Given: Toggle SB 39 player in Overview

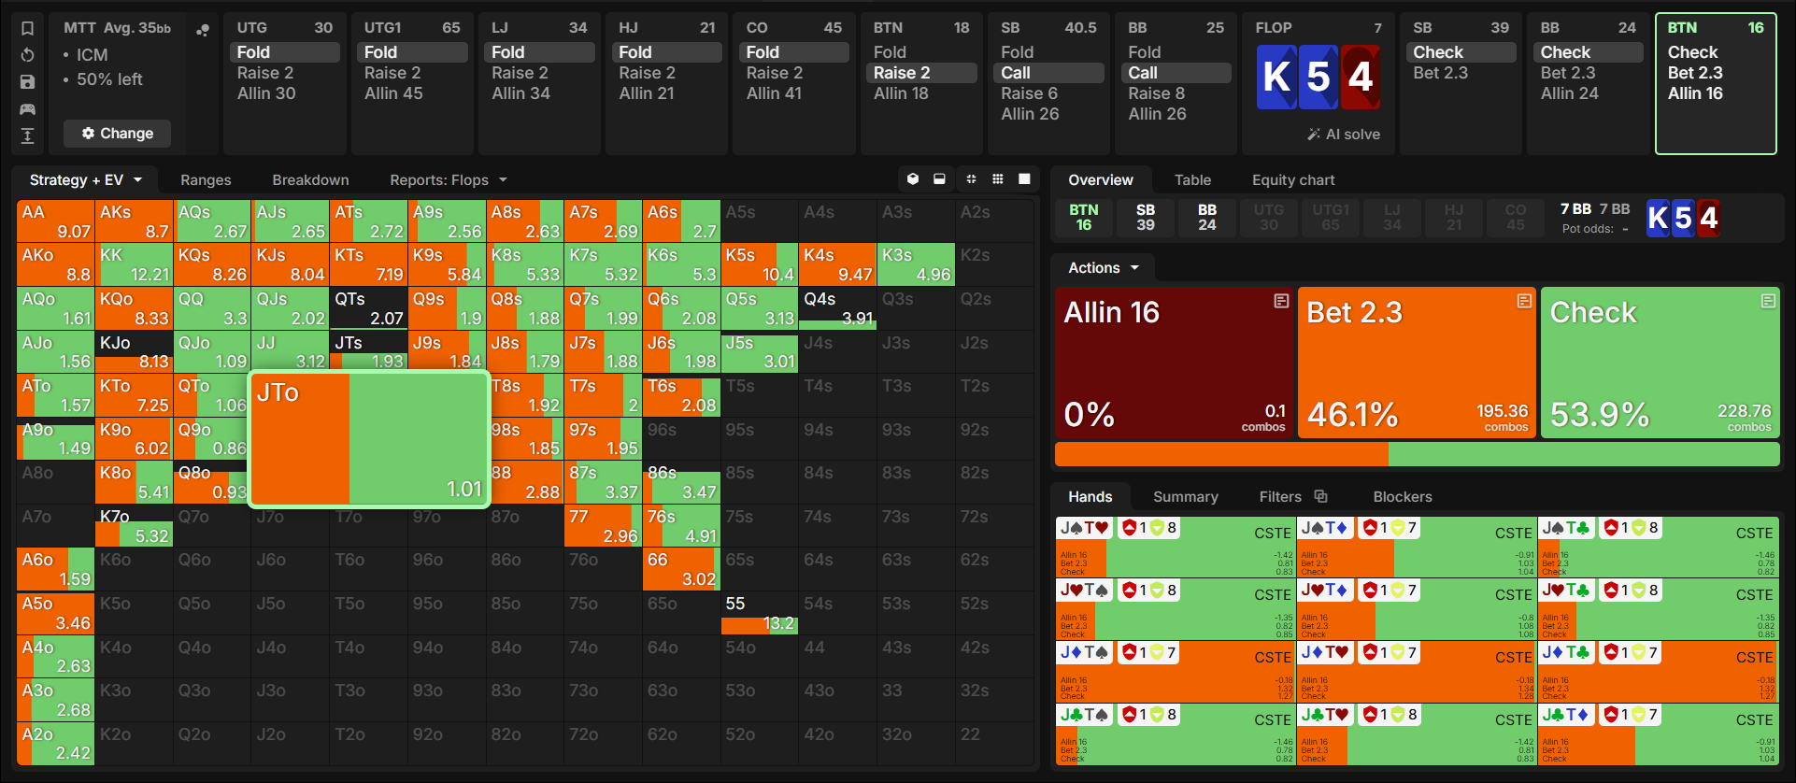Looking at the screenshot, I should [x=1146, y=218].
